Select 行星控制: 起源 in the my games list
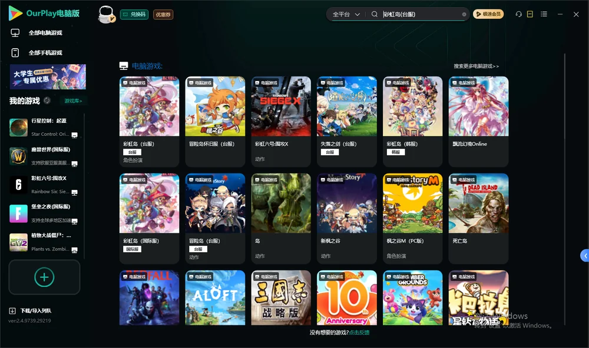 click(x=44, y=128)
